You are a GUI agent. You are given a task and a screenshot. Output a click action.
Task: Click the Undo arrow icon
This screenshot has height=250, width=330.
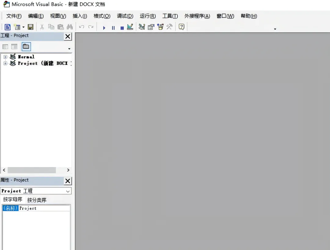tap(82, 27)
